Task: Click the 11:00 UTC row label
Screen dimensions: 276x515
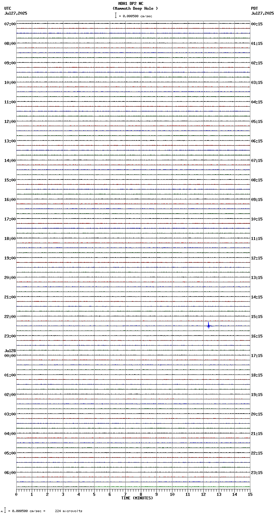Action: coord(10,102)
